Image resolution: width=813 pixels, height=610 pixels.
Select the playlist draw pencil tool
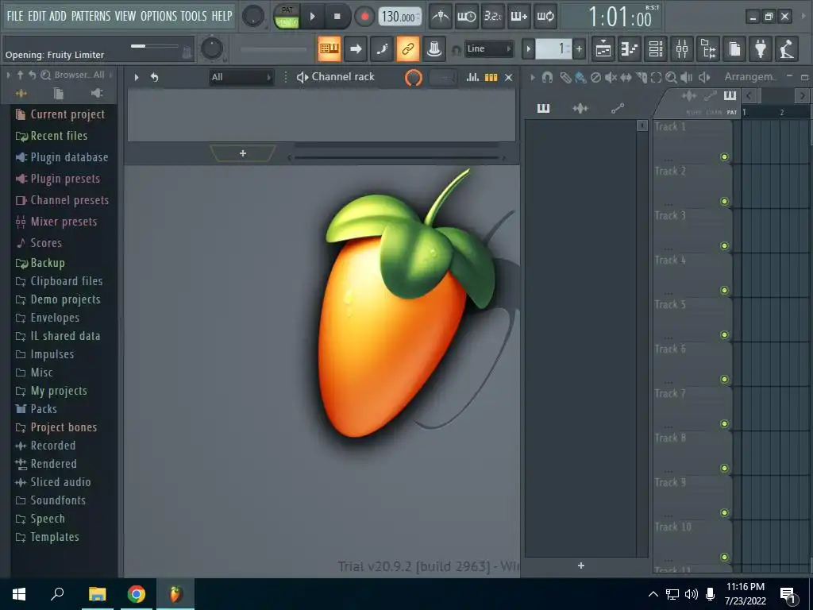tap(565, 77)
